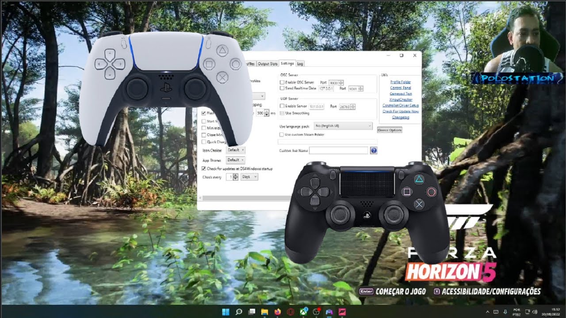
Task: Open the POR language indicator in the taskbar
Action: click(x=517, y=312)
